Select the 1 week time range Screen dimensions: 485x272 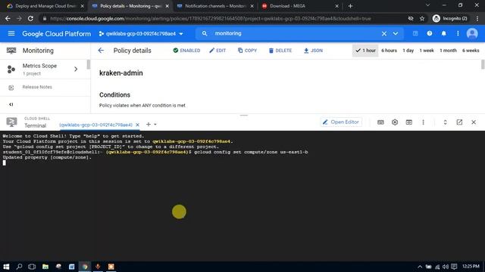[x=427, y=51]
